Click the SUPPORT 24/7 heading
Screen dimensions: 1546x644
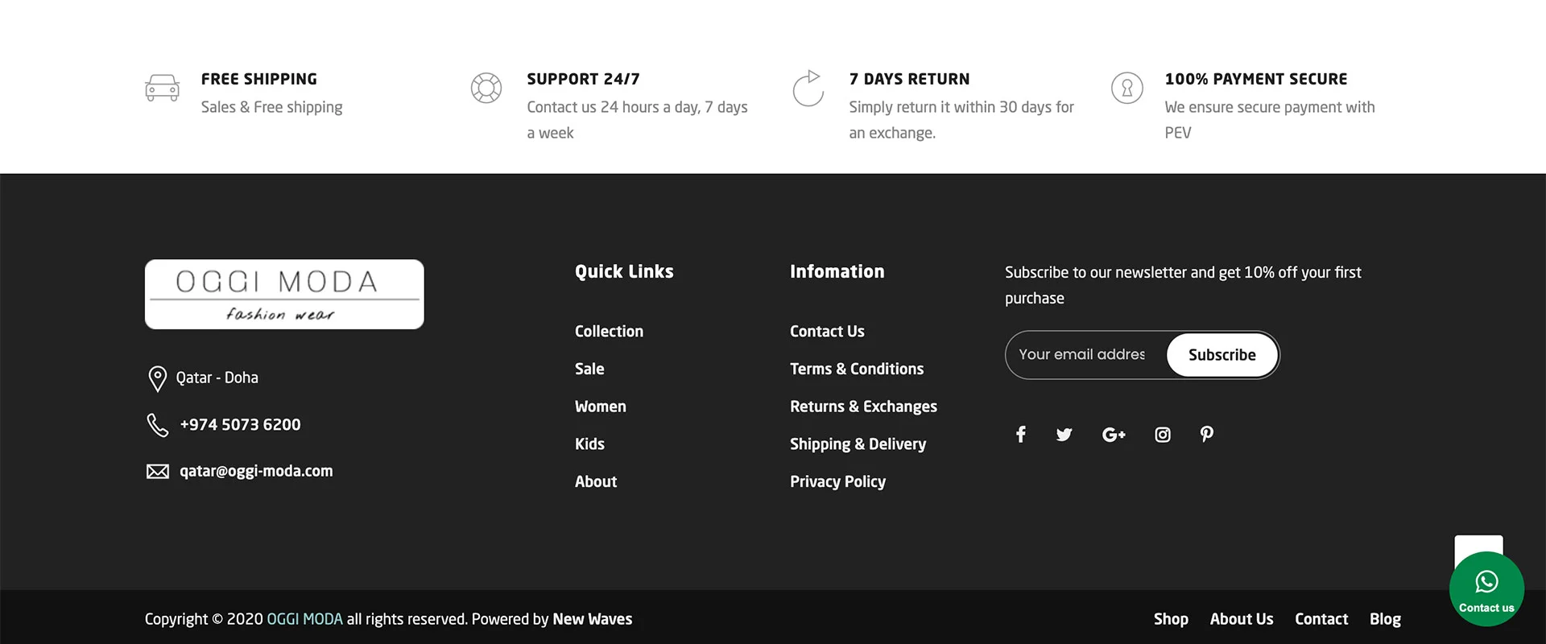tap(584, 79)
